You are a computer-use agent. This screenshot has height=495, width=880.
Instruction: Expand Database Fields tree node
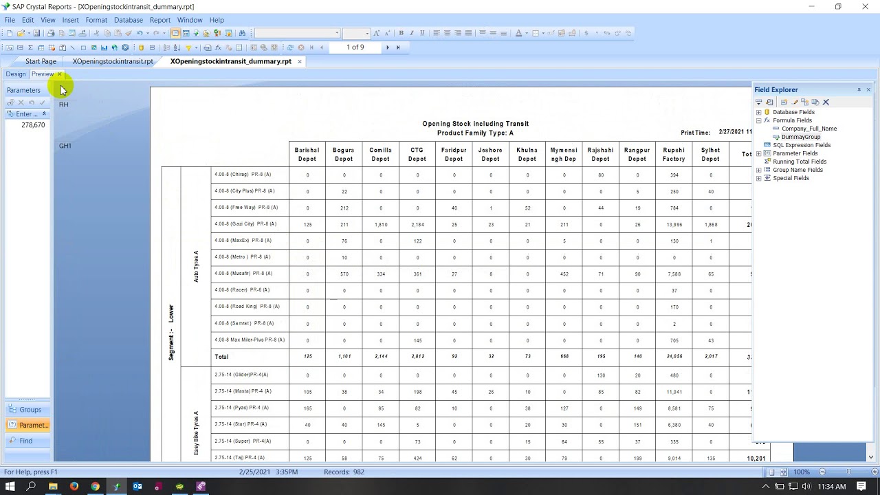(x=758, y=112)
